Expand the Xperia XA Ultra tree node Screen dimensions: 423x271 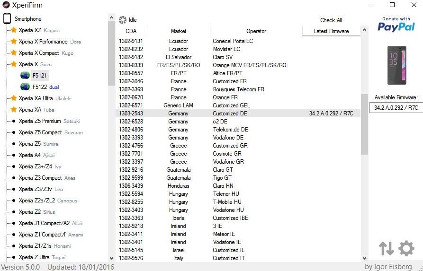(45, 98)
